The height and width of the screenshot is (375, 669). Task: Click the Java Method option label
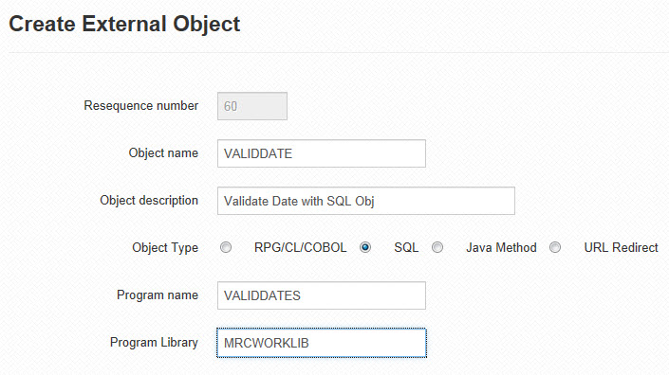[501, 248]
